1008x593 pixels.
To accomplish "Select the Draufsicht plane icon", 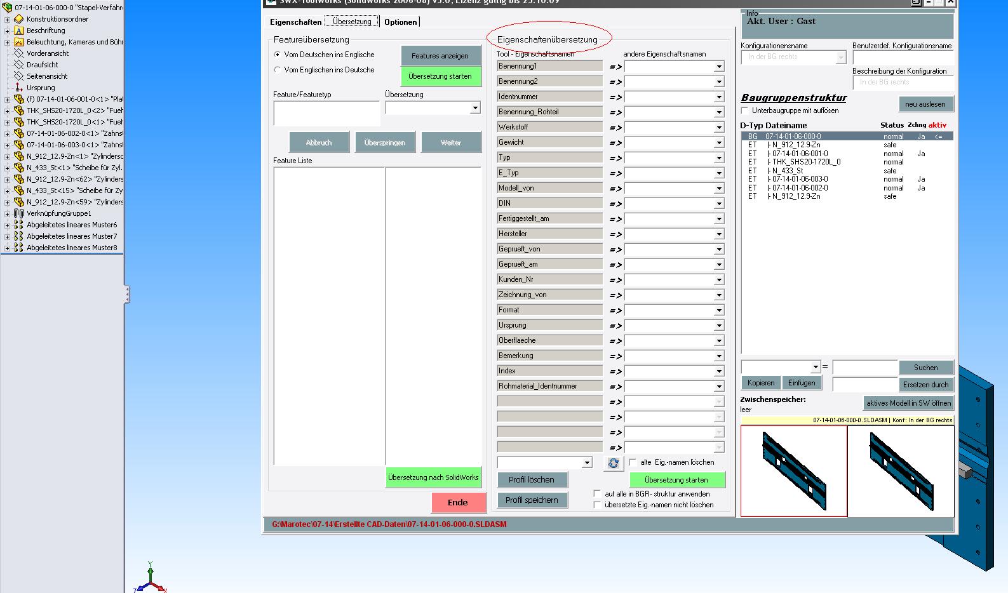I will pyautogui.click(x=19, y=65).
